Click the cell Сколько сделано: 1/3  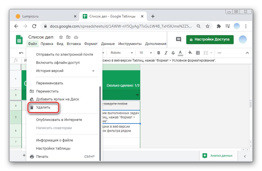pos(123,85)
